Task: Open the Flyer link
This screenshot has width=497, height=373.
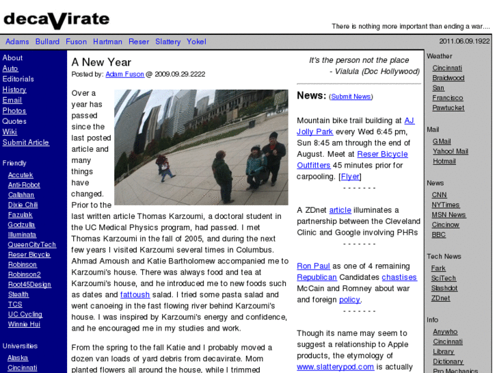Action: coord(350,177)
